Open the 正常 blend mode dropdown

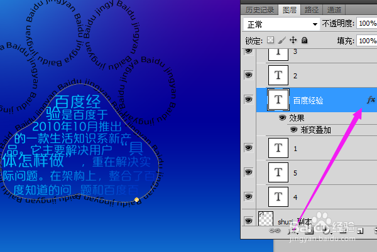tap(281, 24)
